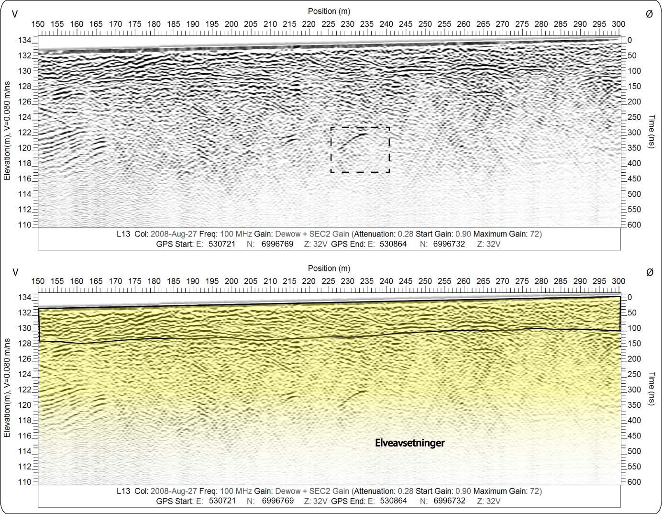Click northing '6996732' under upper profile

[449, 244]
